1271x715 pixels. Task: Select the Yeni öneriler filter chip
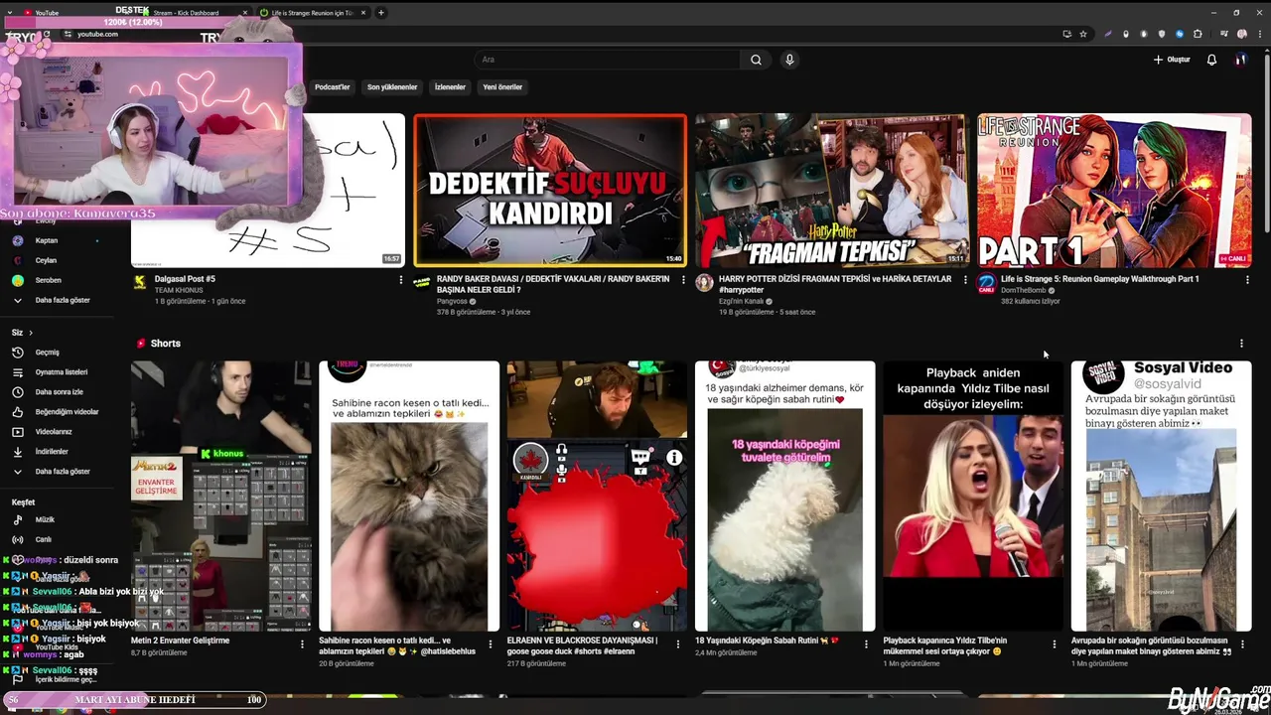tap(502, 87)
